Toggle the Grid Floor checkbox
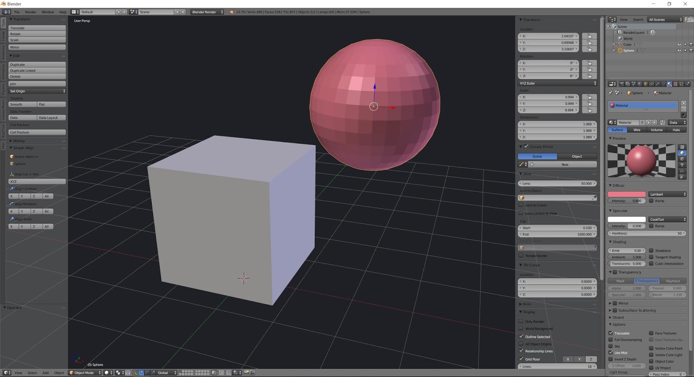This screenshot has height=377, width=694. 521,359
